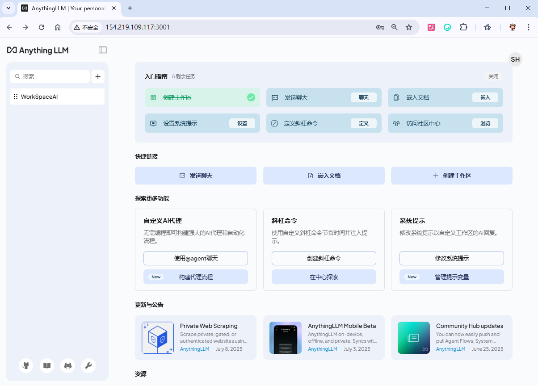
Task: Click the AnythingLLM logo
Action: click(38, 50)
